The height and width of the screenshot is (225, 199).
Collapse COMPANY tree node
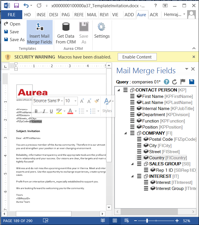[x=126, y=133]
